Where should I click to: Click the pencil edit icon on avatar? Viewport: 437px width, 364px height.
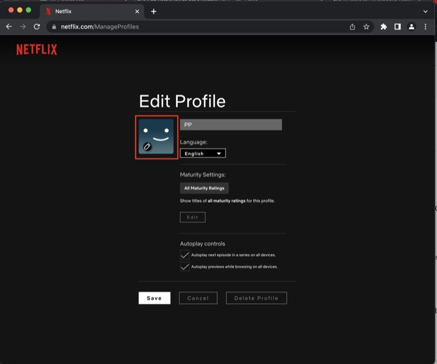coord(147,146)
